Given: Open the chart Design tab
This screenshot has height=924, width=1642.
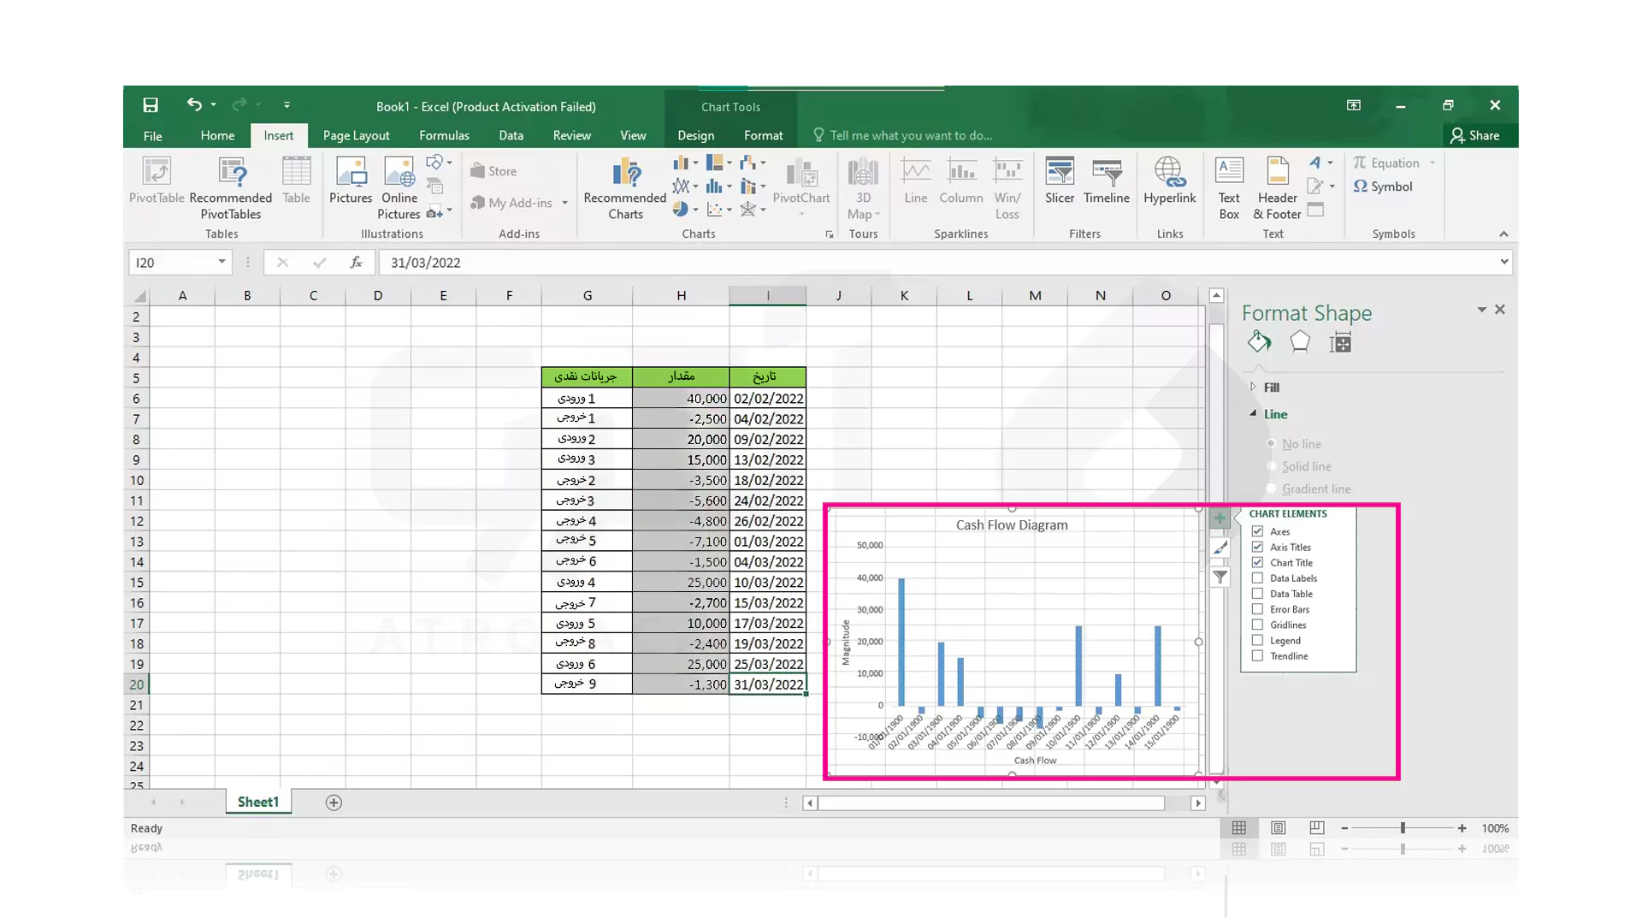Looking at the screenshot, I should 695,135.
